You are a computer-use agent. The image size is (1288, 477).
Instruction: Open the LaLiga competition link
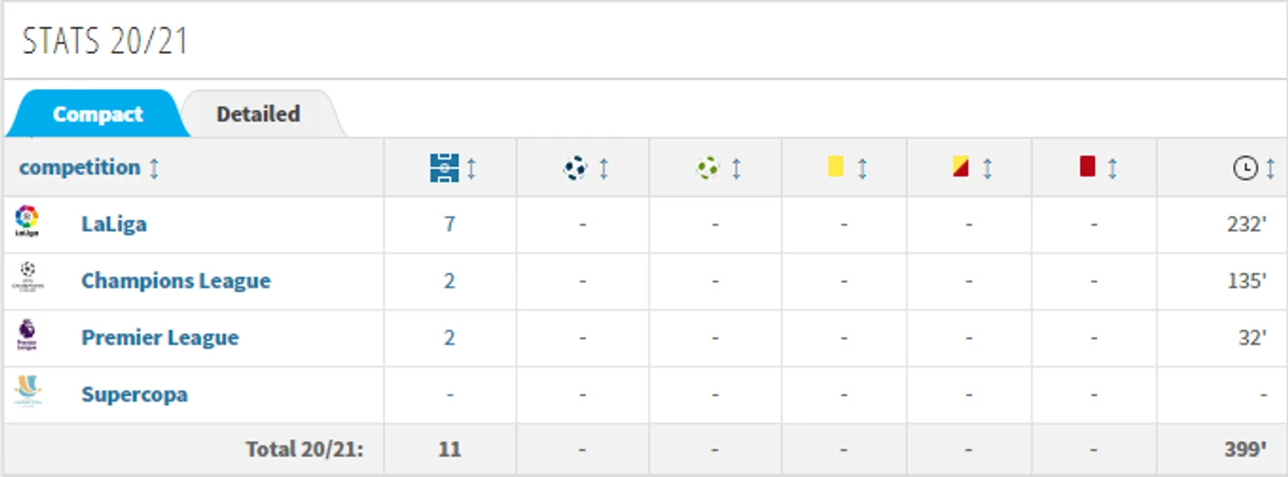(x=114, y=224)
